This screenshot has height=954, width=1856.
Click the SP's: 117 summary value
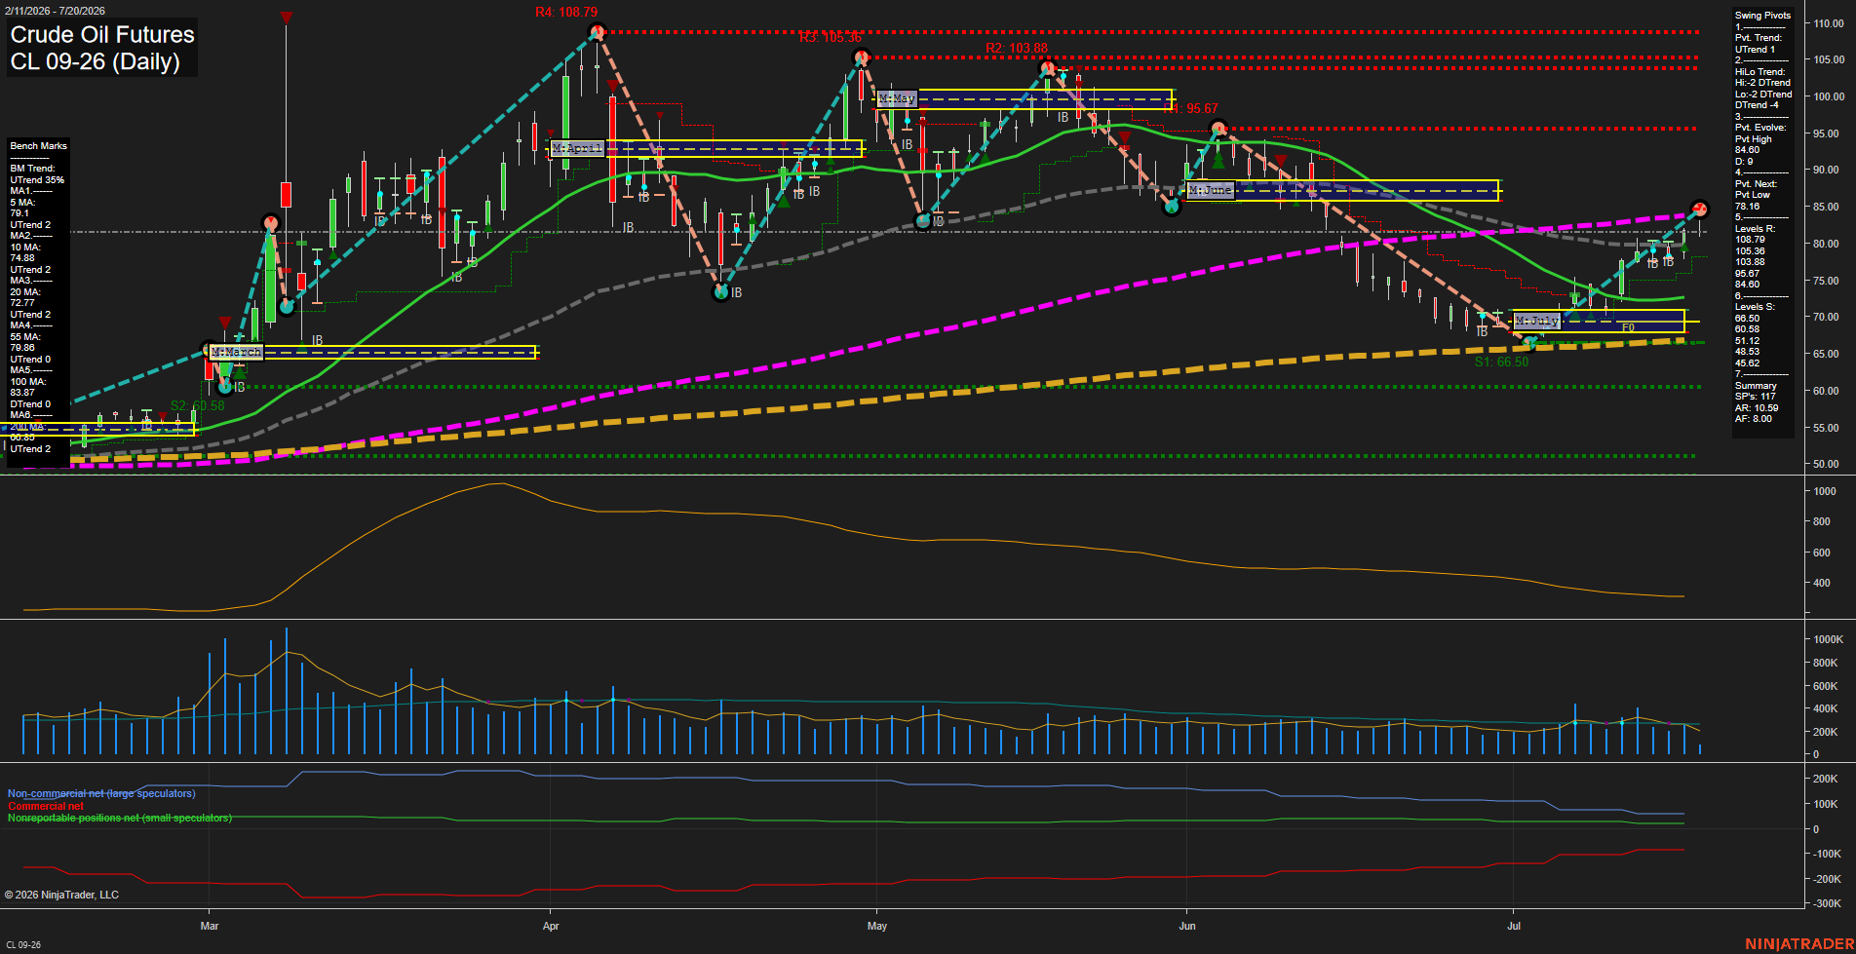(1756, 397)
